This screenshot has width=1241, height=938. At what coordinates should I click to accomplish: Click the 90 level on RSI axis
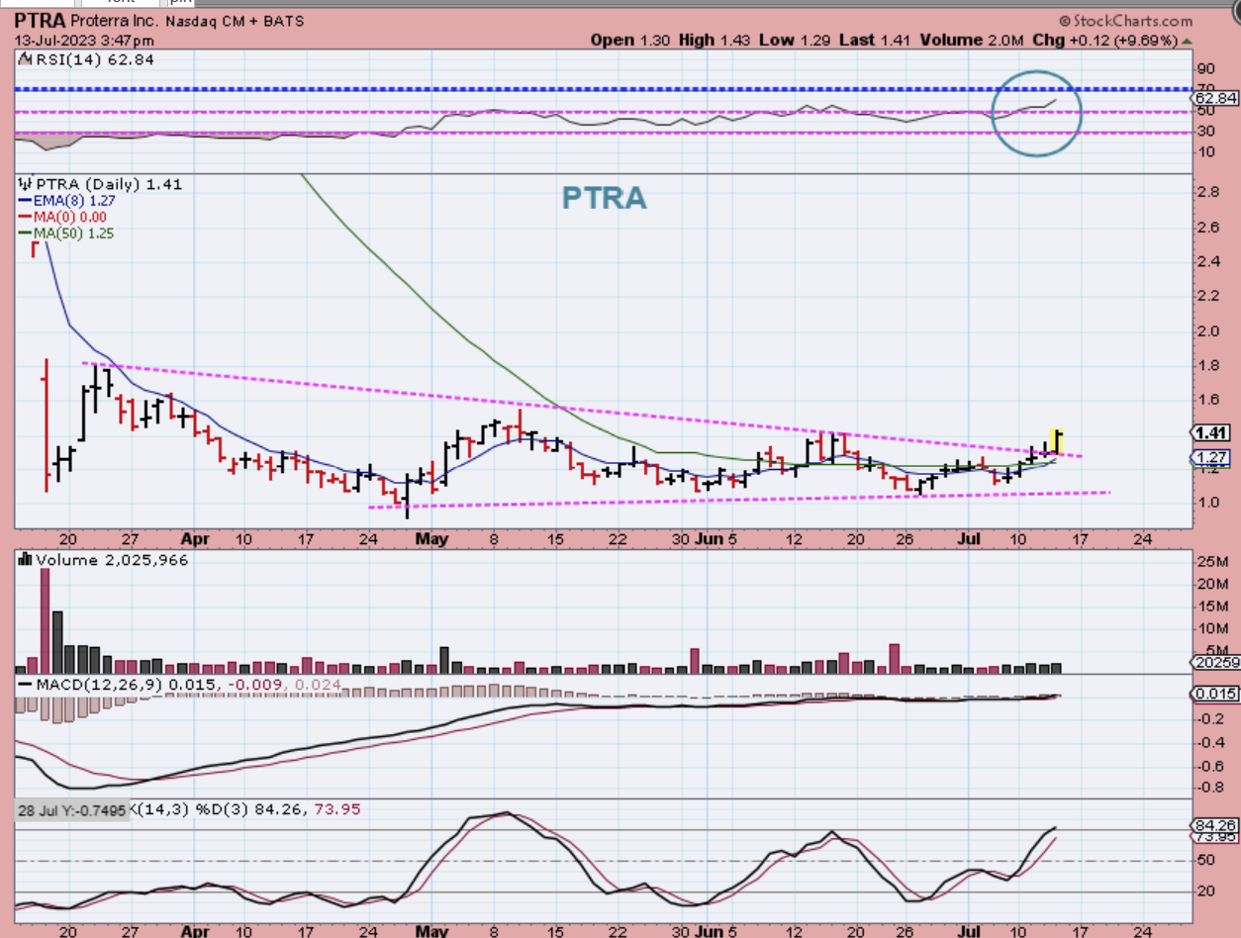(x=1206, y=68)
